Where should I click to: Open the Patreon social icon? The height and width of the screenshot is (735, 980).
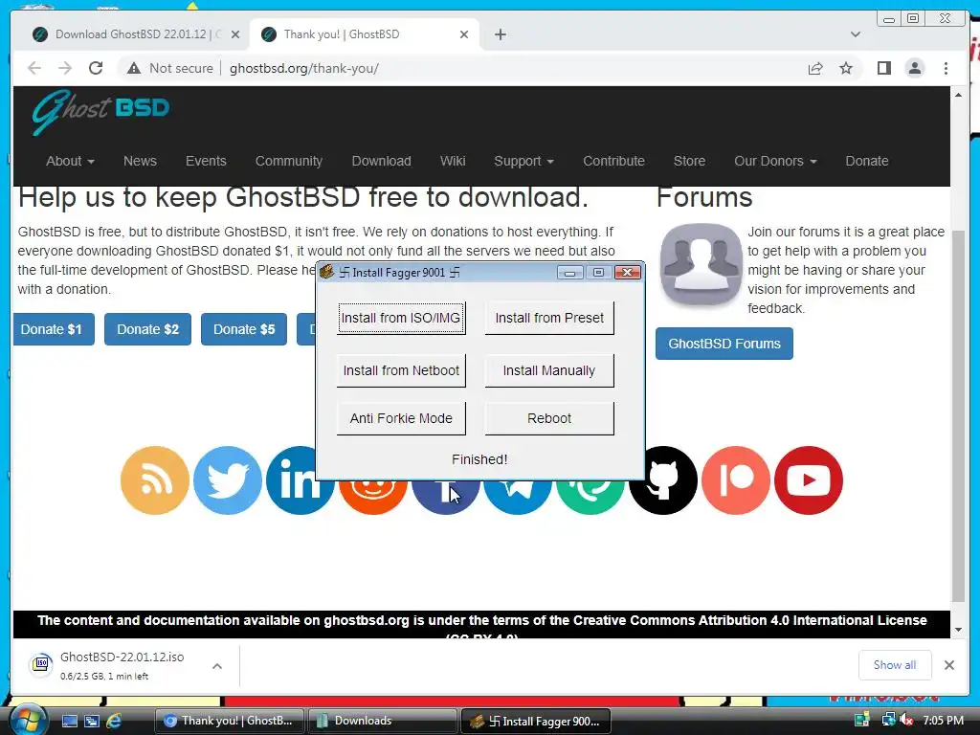[736, 480]
